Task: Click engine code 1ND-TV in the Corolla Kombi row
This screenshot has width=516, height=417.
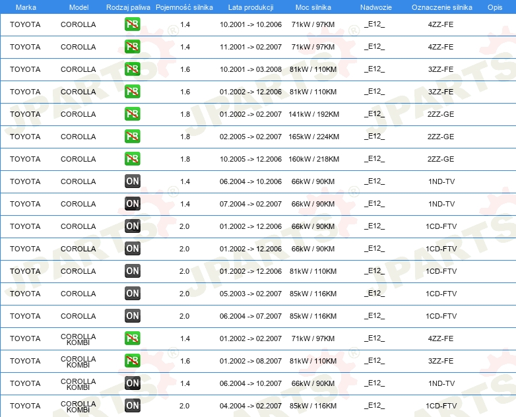Action: 441,383
